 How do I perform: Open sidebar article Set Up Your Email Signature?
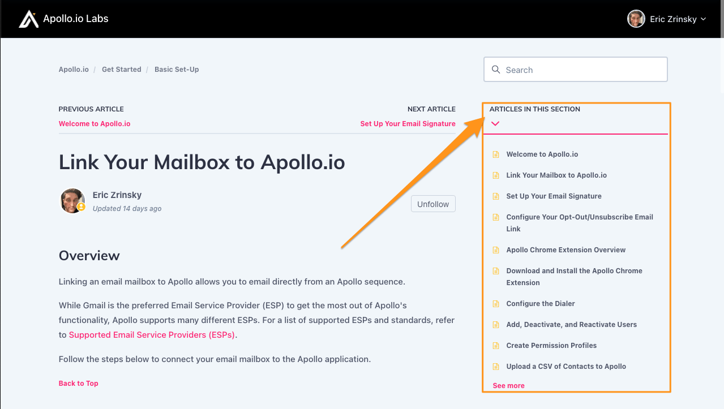(x=554, y=196)
